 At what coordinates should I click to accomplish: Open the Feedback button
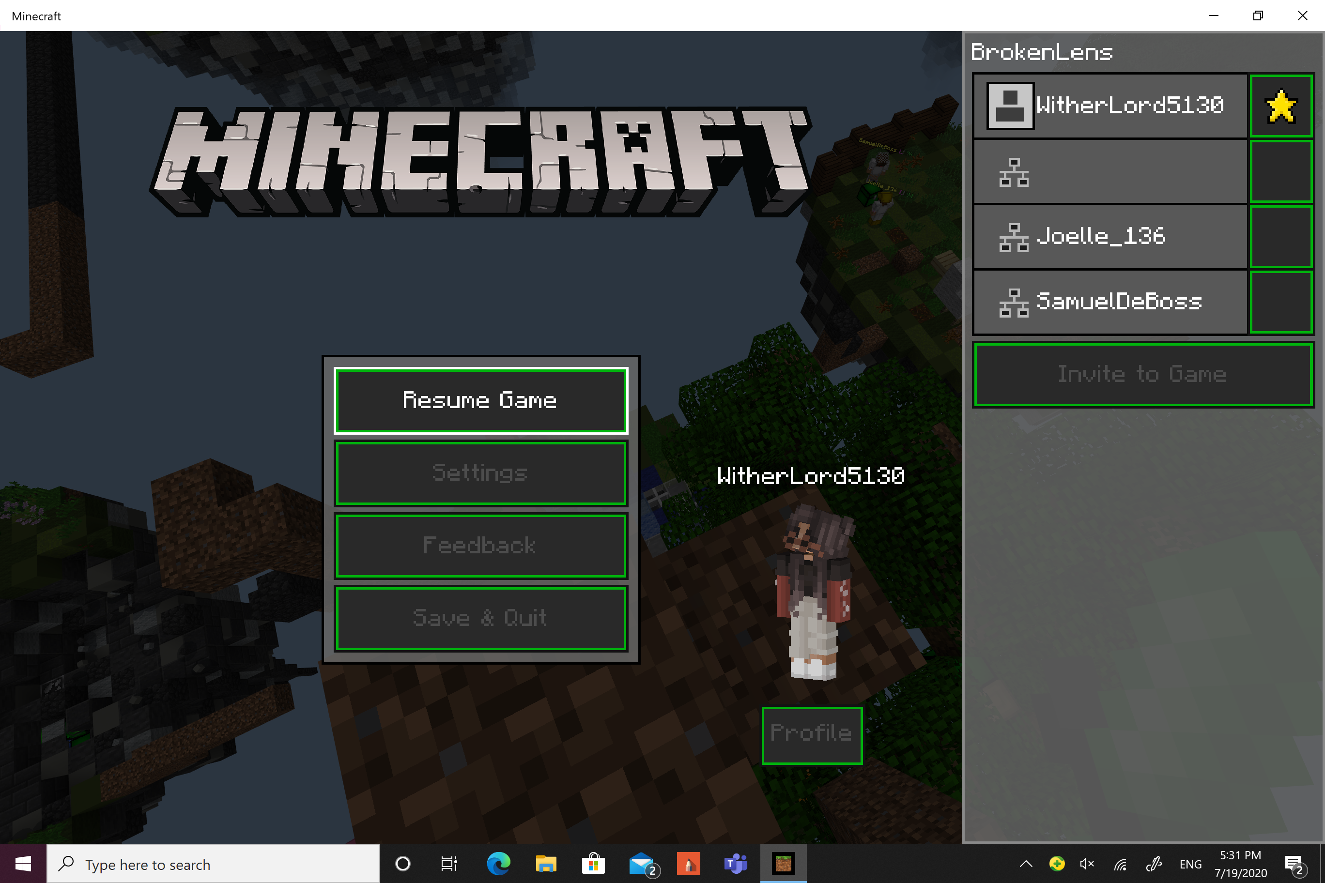(480, 546)
